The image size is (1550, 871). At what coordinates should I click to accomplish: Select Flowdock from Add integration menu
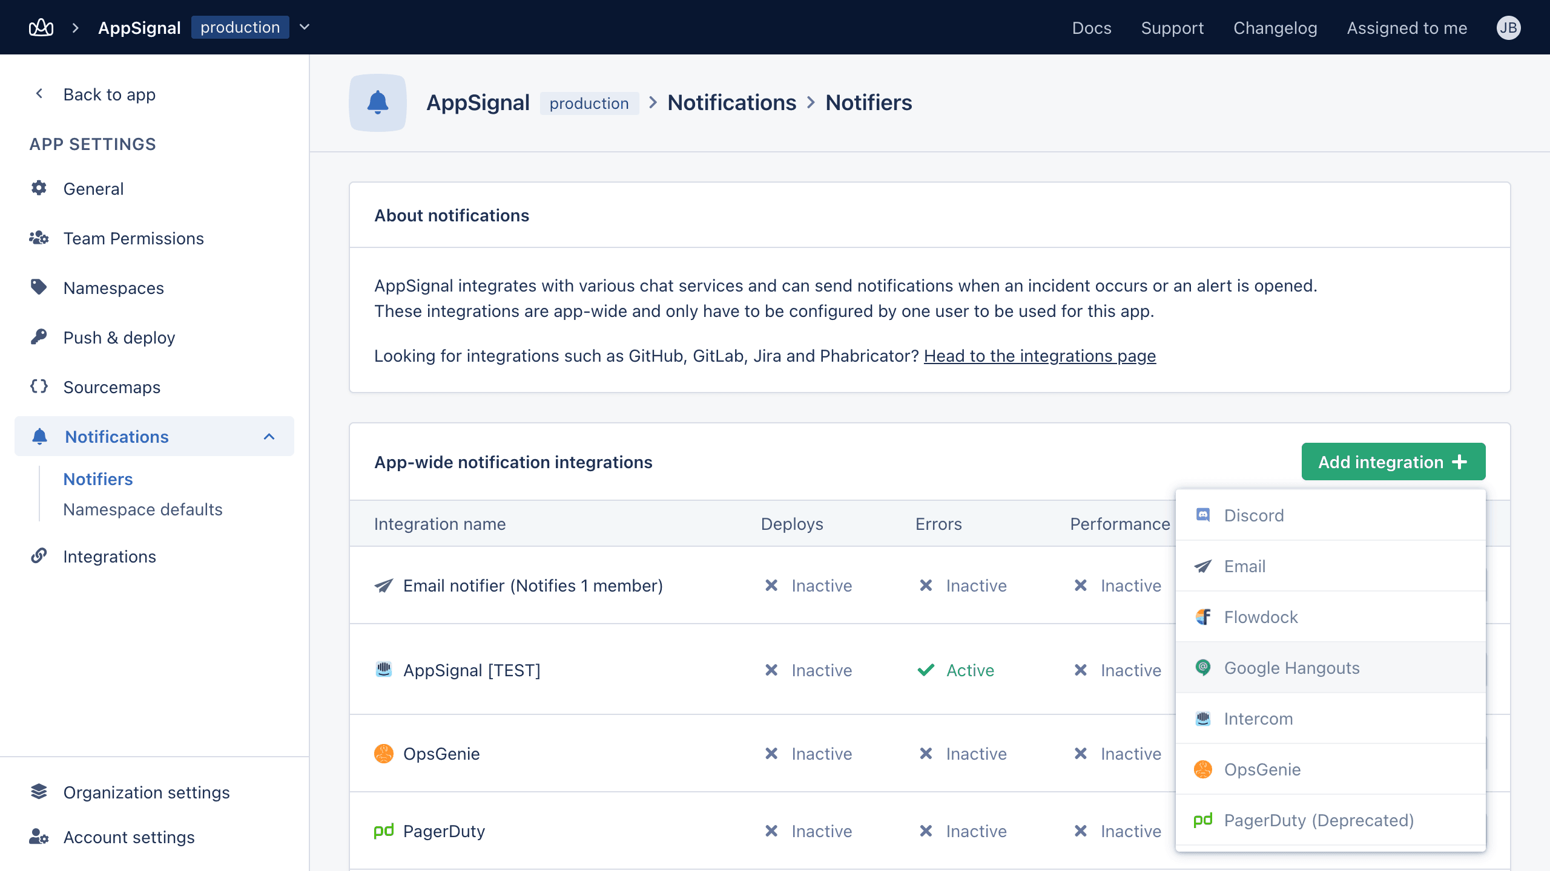[1330, 617]
